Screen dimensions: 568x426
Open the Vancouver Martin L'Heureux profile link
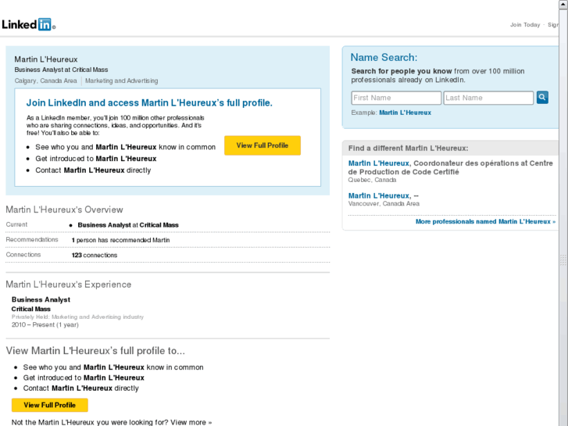[379, 195]
